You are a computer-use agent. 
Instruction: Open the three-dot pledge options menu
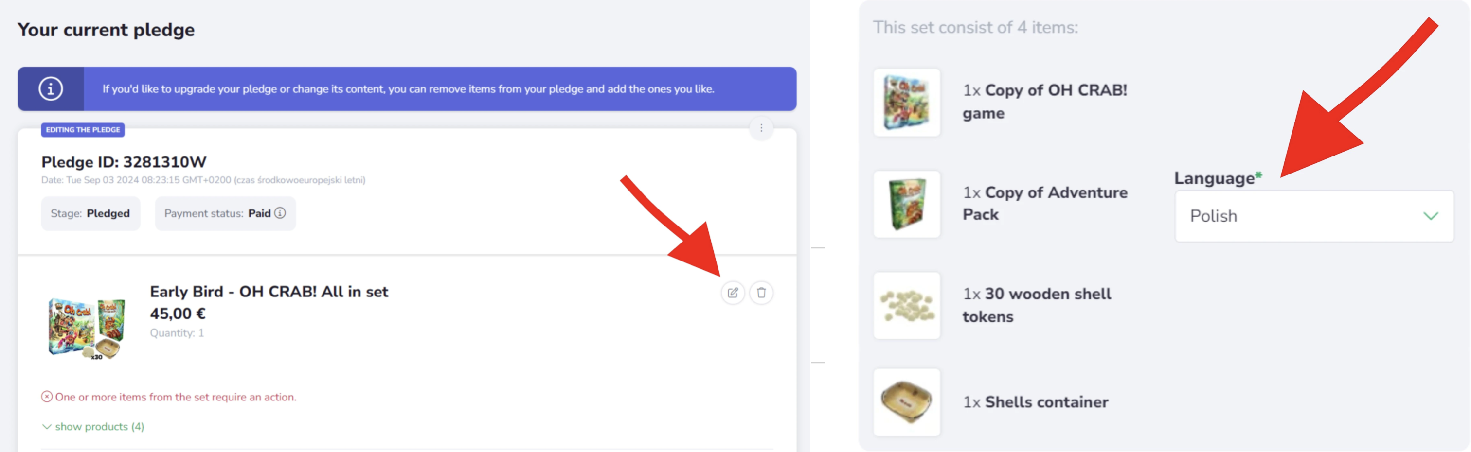[761, 128]
